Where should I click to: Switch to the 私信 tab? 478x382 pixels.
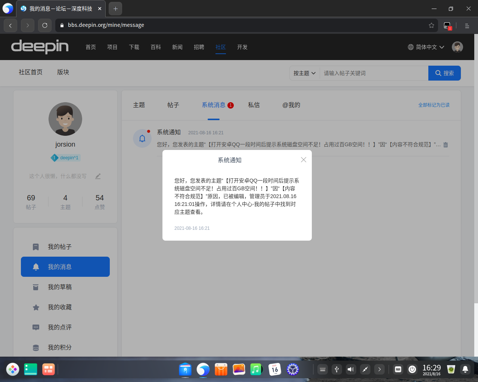[x=254, y=105]
